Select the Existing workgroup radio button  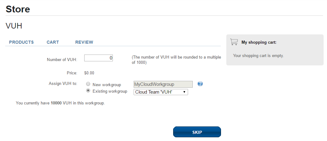[88, 90]
